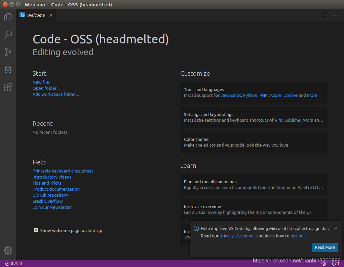Open the Manage gear menu
The image size is (344, 267).
coord(8,250)
